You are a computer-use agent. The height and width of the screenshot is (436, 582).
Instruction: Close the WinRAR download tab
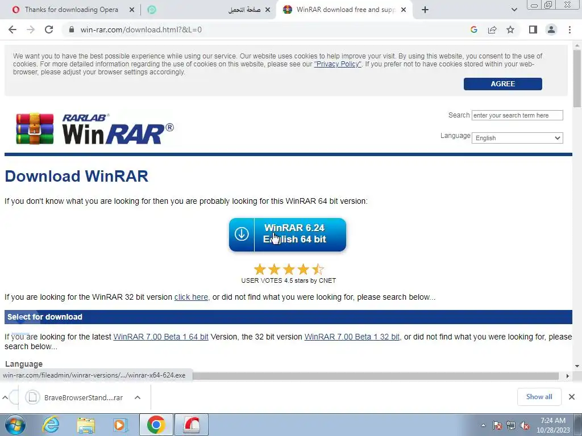pos(404,10)
